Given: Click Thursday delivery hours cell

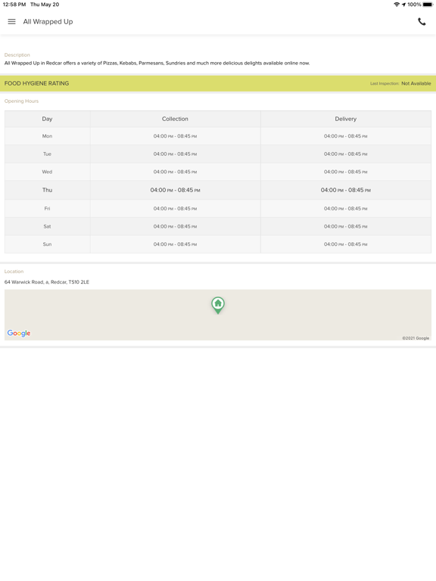Looking at the screenshot, I should (x=345, y=190).
